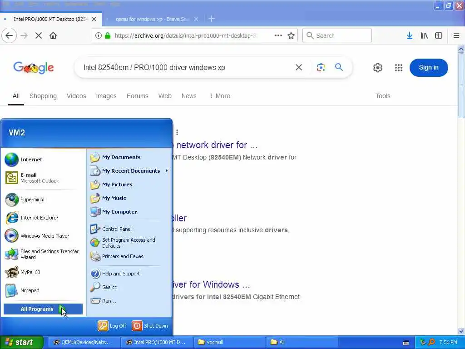Open Set Program Access and Defaults
Viewport: 465px width, 349px height.
[x=129, y=243]
